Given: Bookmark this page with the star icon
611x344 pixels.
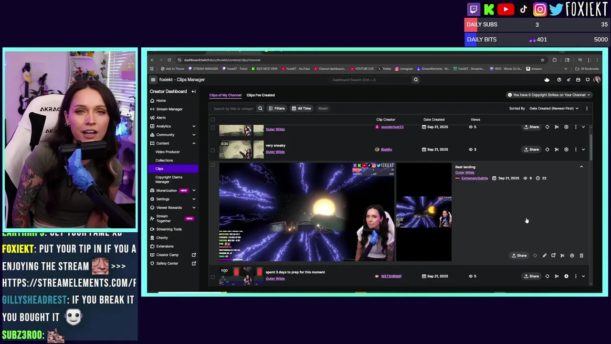Looking at the screenshot, I should point(542,60).
